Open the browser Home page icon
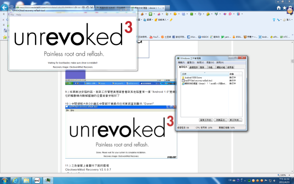294x184 pixels. click(279, 8)
